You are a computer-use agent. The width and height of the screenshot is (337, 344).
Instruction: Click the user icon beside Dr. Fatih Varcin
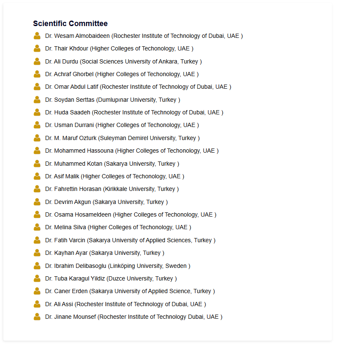click(37, 240)
